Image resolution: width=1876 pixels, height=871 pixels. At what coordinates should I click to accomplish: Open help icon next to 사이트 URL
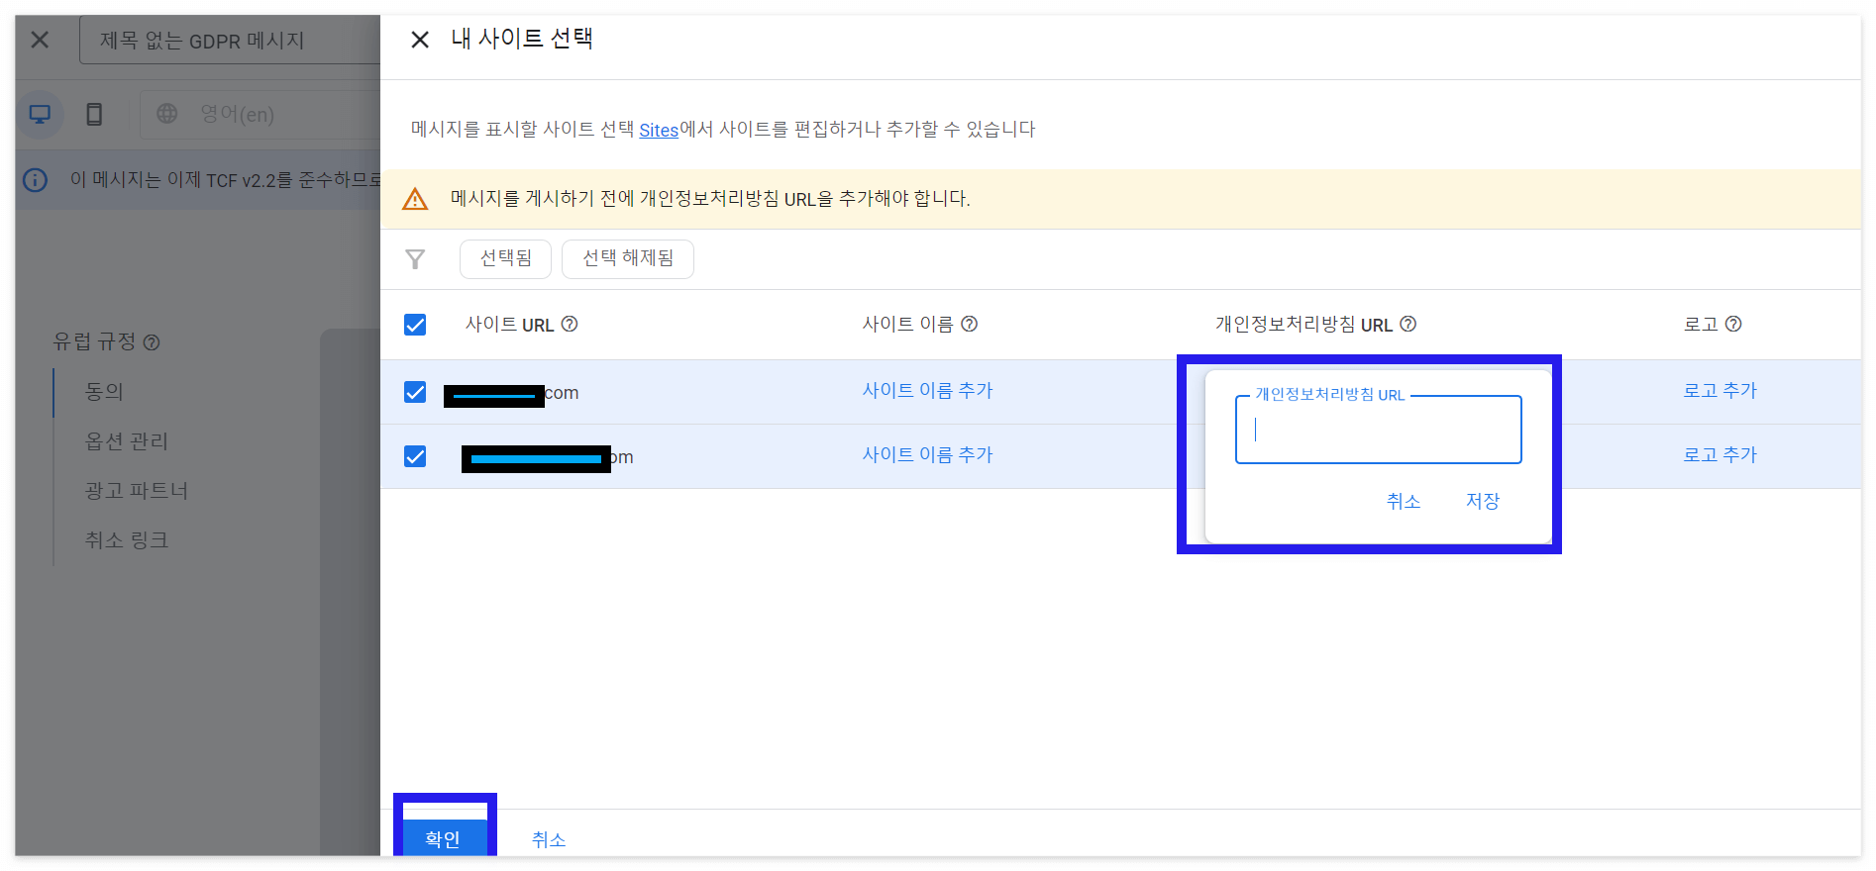click(x=570, y=324)
